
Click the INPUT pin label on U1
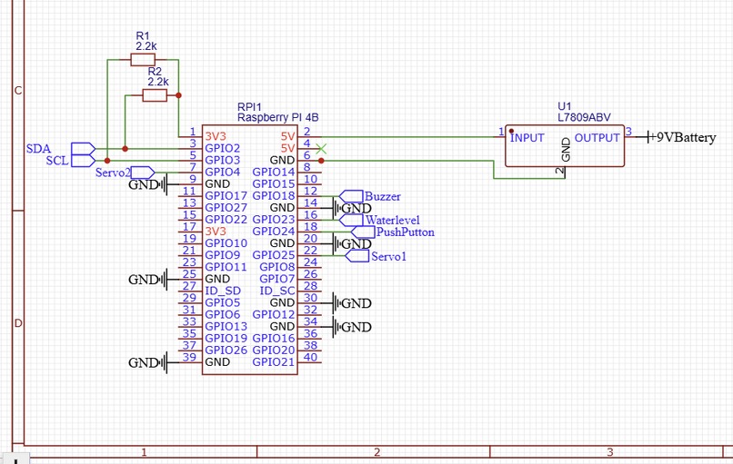pyautogui.click(x=527, y=138)
